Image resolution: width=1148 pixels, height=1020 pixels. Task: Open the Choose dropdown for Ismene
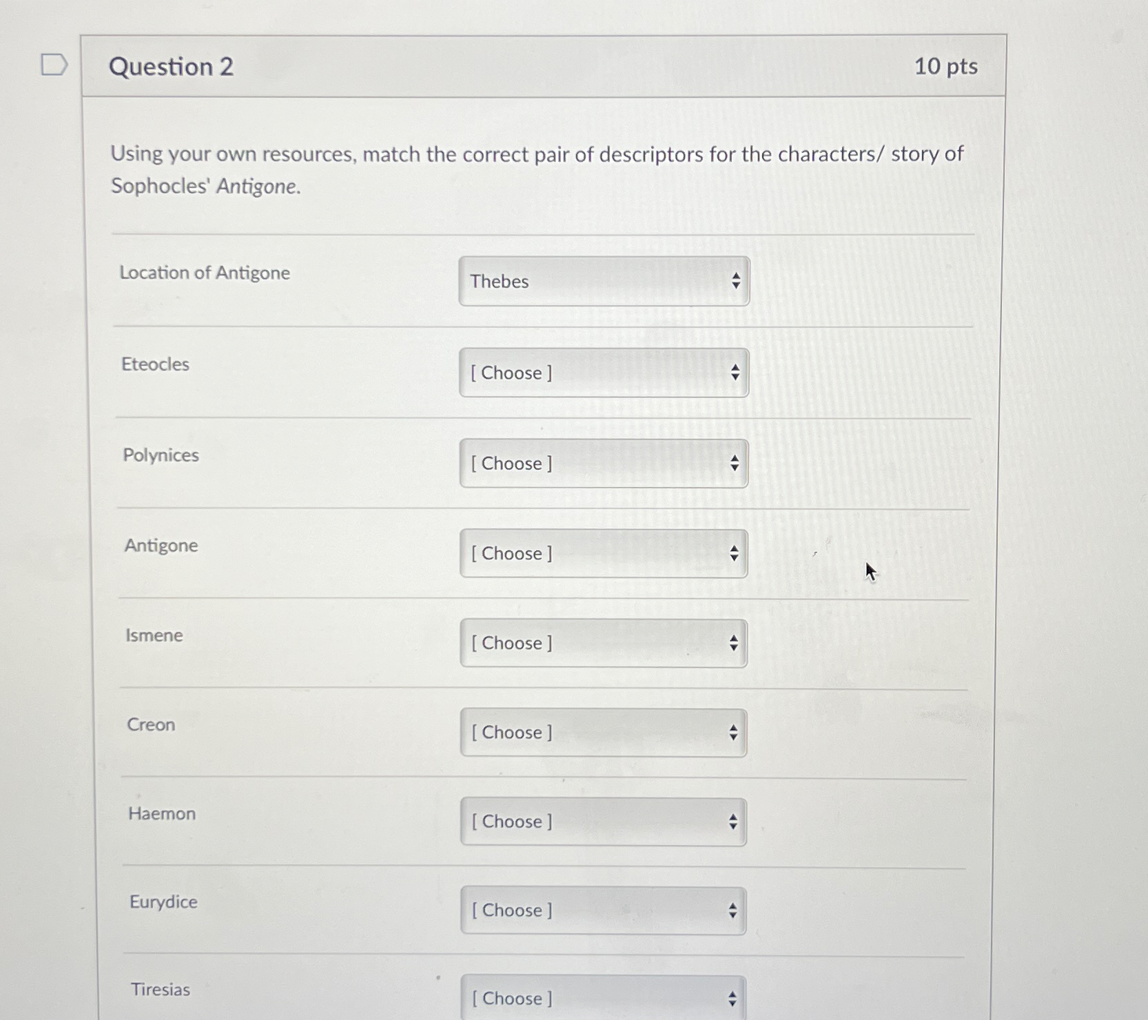(593, 643)
